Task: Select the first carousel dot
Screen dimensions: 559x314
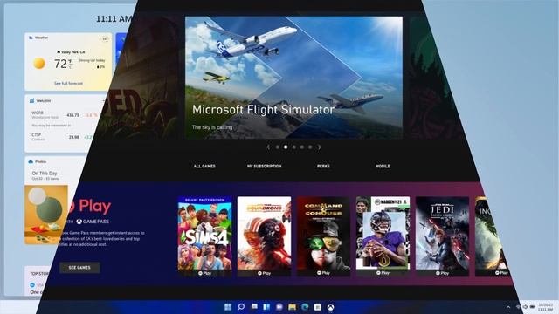Action: (278, 147)
